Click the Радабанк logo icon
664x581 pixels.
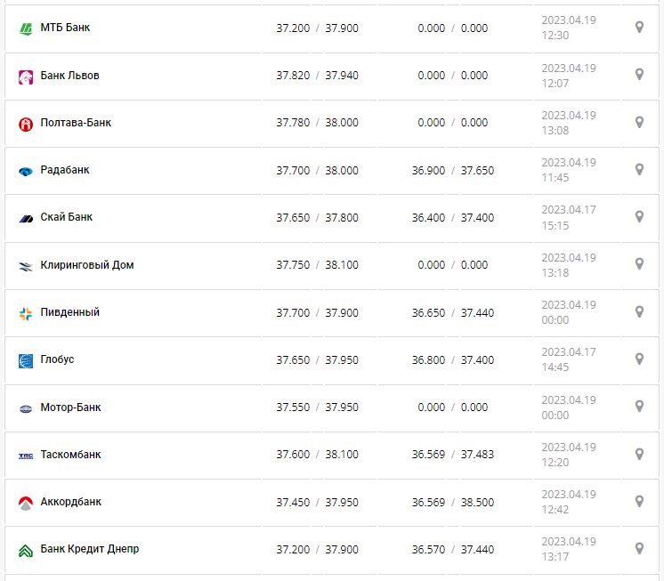[x=26, y=171]
